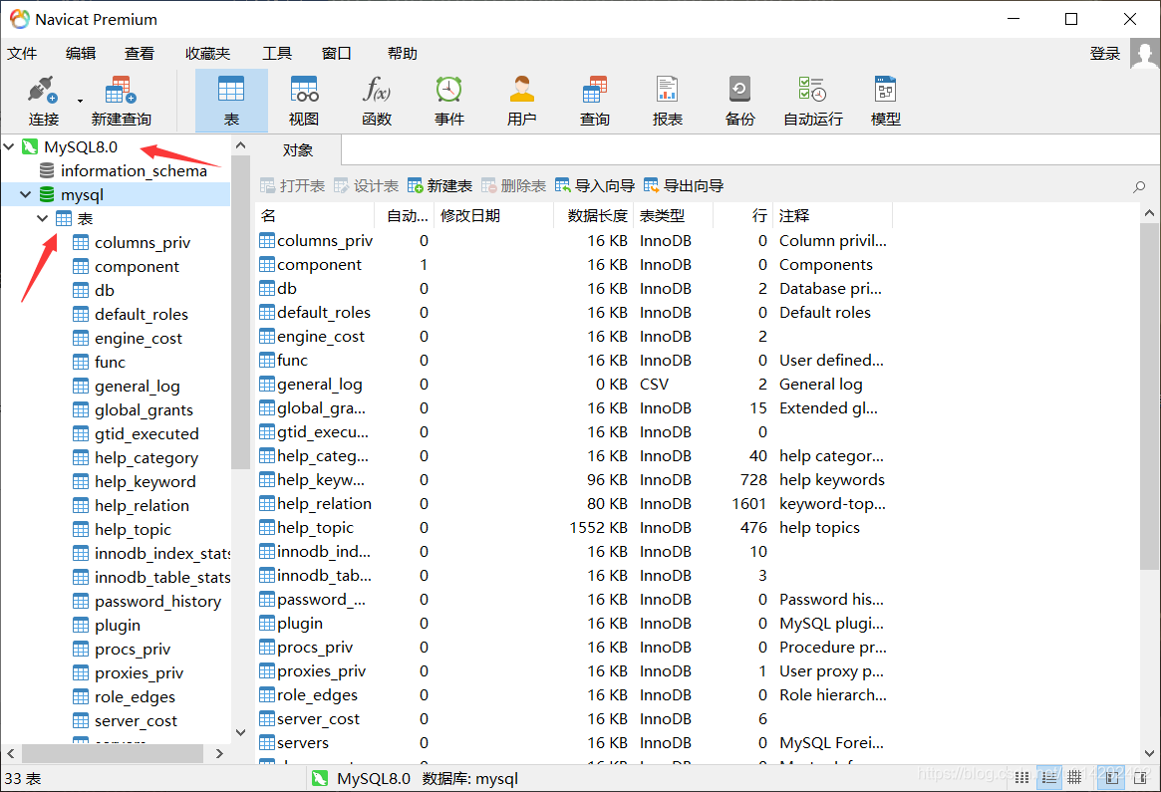Viewport: 1161px width, 792px height.
Task: Click tree scrollbar down arrow
Action: coord(240,732)
